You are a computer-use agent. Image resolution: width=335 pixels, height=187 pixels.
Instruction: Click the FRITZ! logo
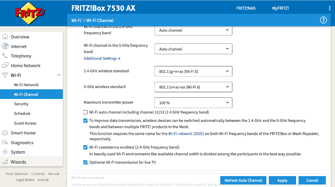(x=30, y=13)
